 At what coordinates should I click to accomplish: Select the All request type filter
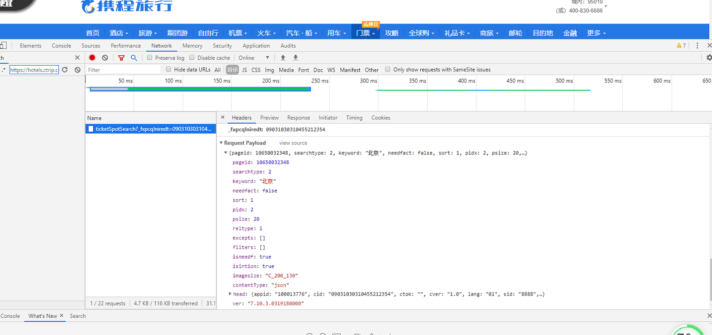point(218,70)
